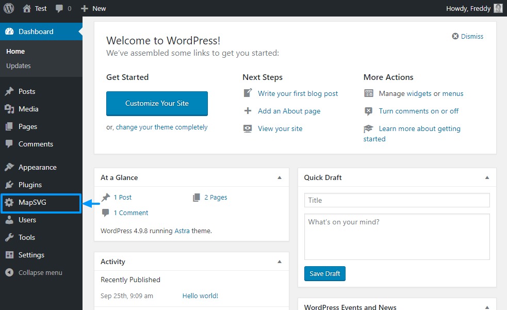Click the Media icon in the sidebar

pos(9,109)
